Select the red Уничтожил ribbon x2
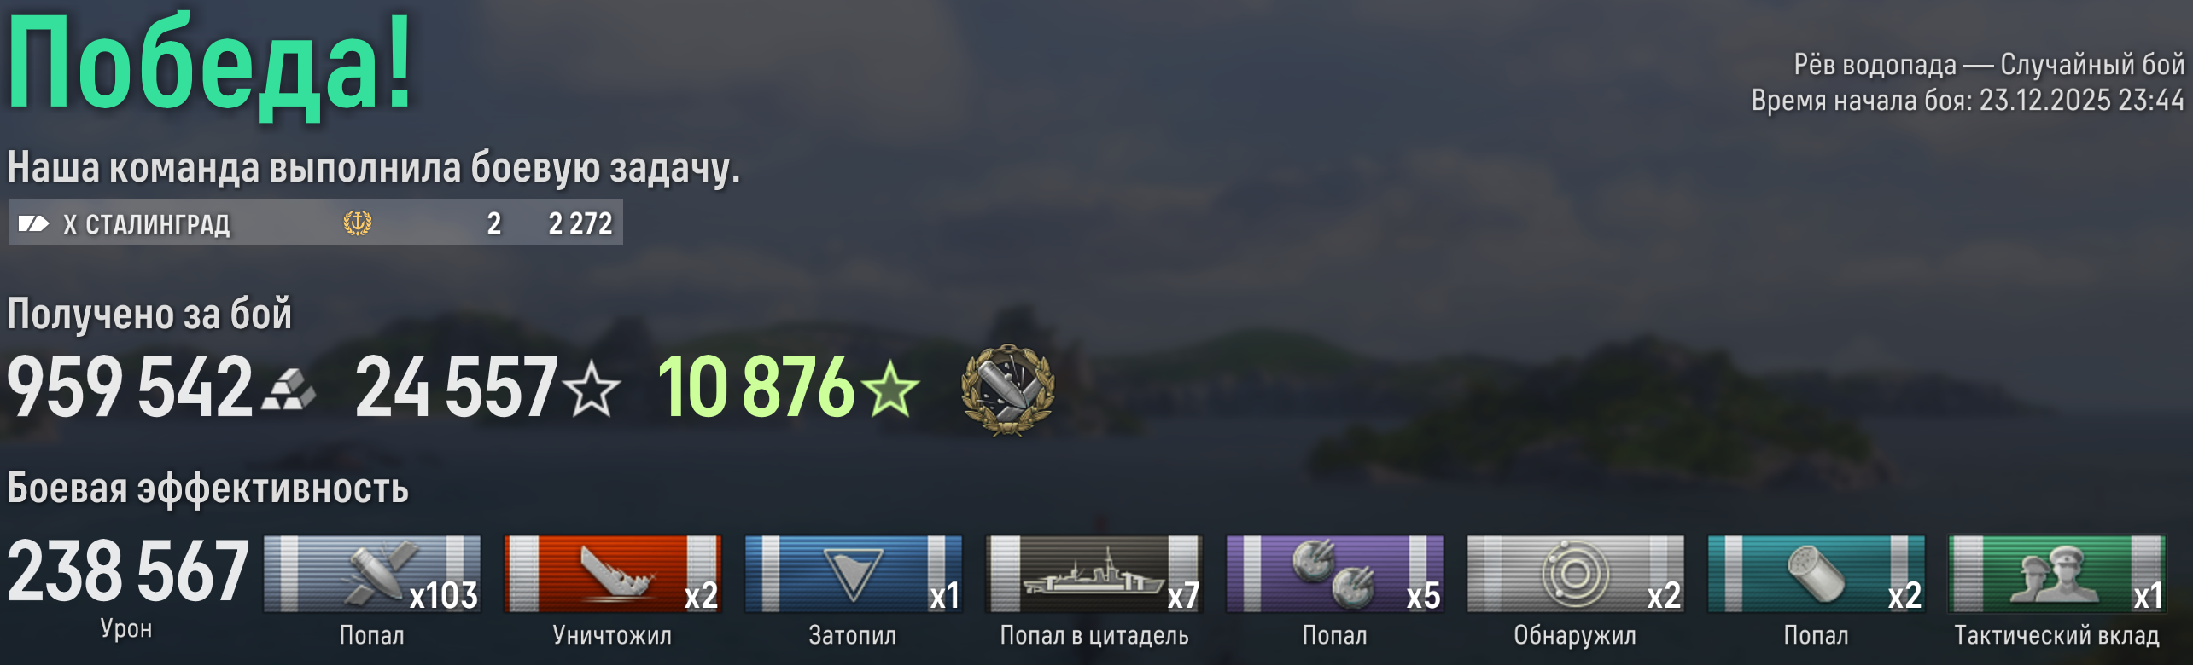 [x=613, y=574]
